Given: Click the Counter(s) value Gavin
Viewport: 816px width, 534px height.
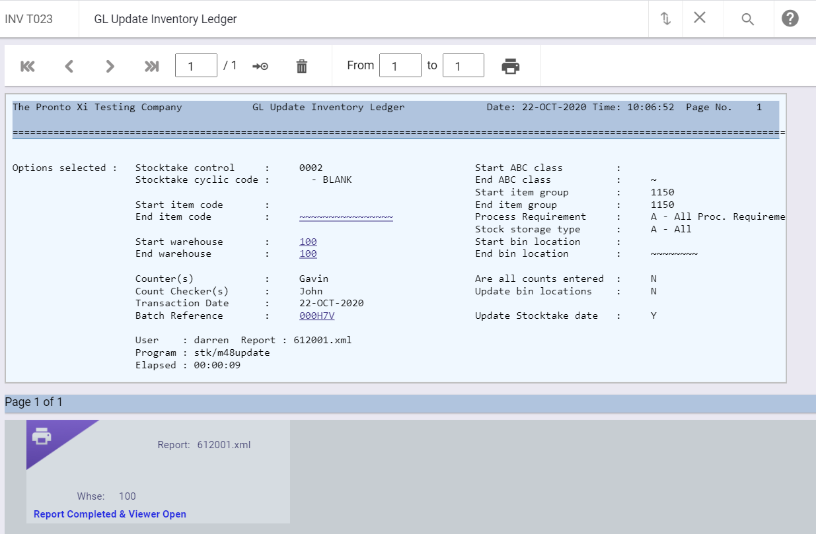Looking at the screenshot, I should tap(314, 279).
